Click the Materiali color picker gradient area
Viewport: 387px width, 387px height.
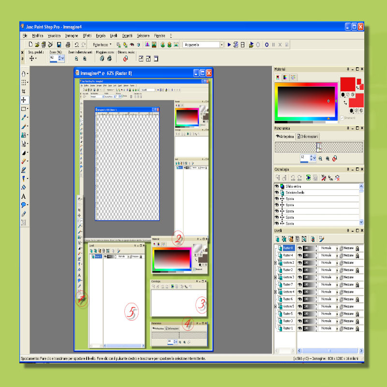306,102
